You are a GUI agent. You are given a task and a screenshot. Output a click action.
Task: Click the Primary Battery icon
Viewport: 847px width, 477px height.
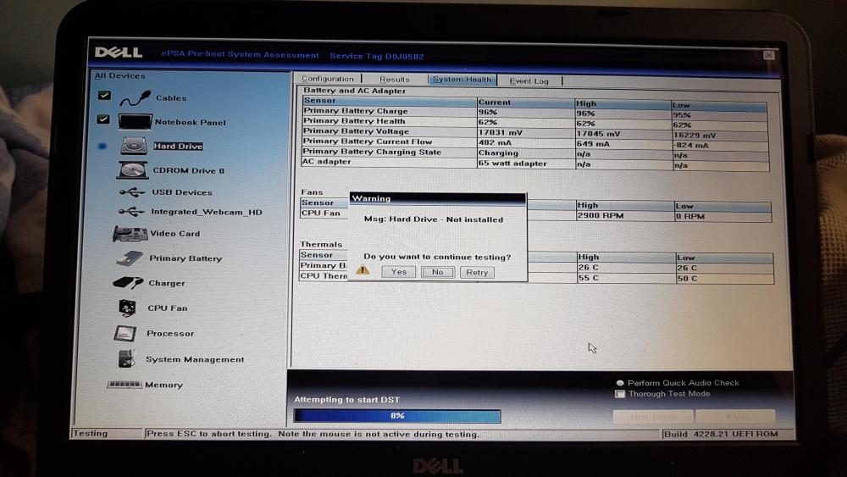130,258
